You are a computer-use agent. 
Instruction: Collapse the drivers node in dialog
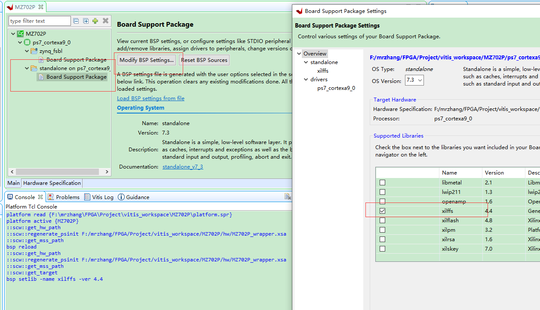(x=306, y=80)
